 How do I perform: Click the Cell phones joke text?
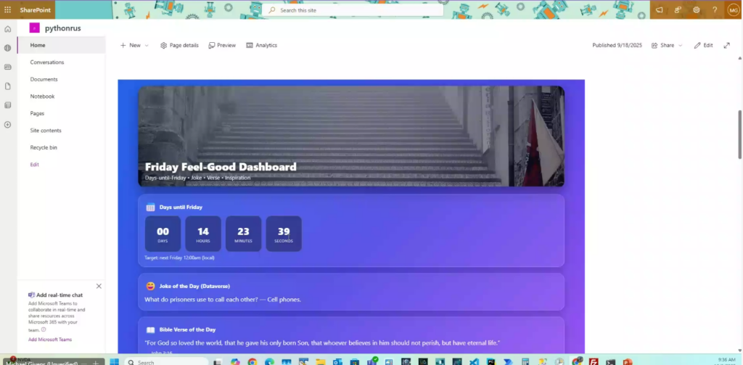(223, 300)
